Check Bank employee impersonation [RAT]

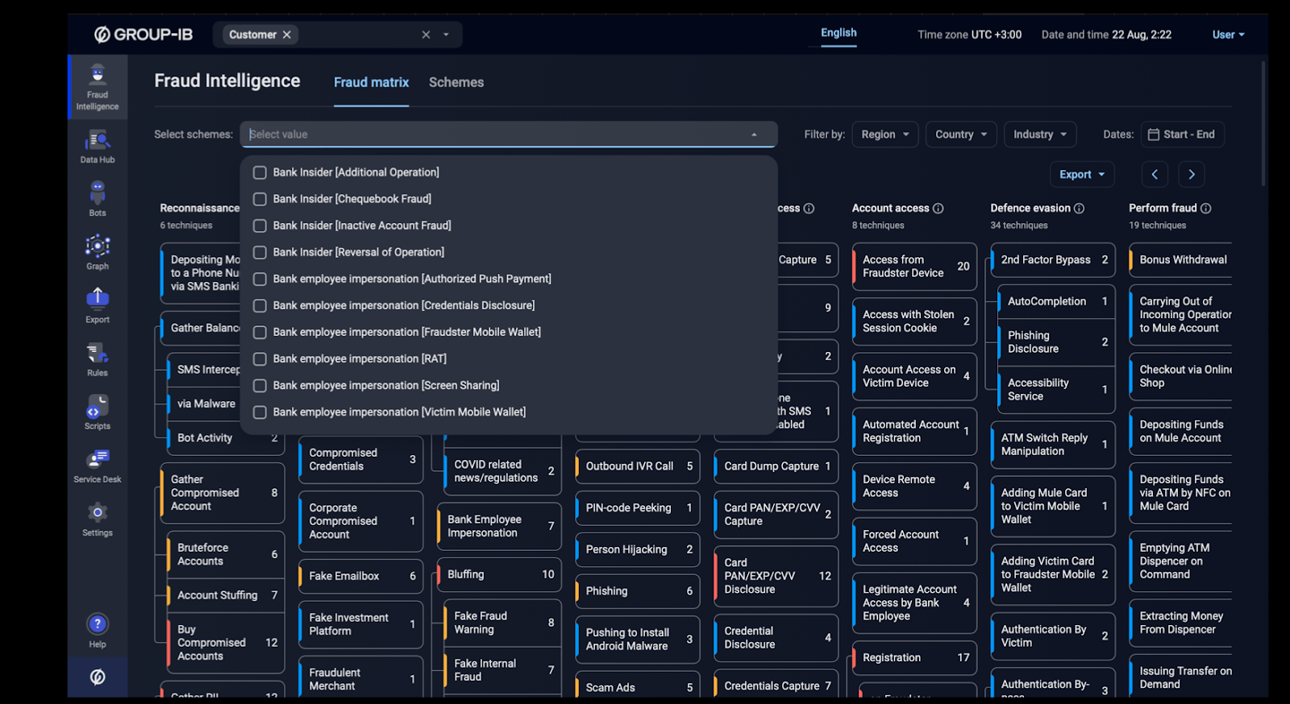click(x=260, y=358)
